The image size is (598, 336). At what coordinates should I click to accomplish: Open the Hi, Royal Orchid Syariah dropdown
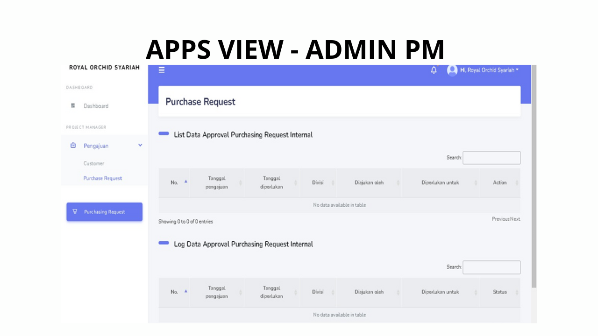click(489, 70)
